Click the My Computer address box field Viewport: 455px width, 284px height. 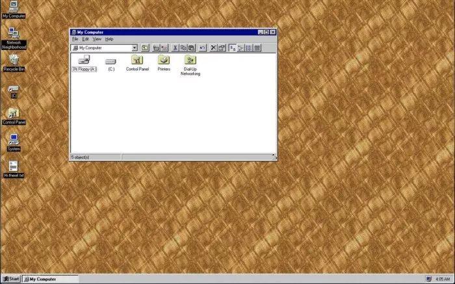(x=104, y=48)
